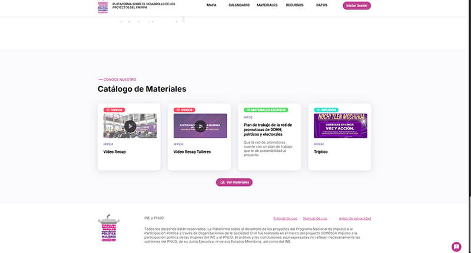471x253 pixels.
Task: Open the Manual de uso link
Action: click(x=315, y=218)
